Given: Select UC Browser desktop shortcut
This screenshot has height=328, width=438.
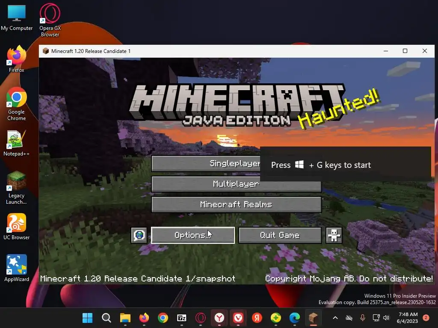Looking at the screenshot, I should (x=17, y=226).
